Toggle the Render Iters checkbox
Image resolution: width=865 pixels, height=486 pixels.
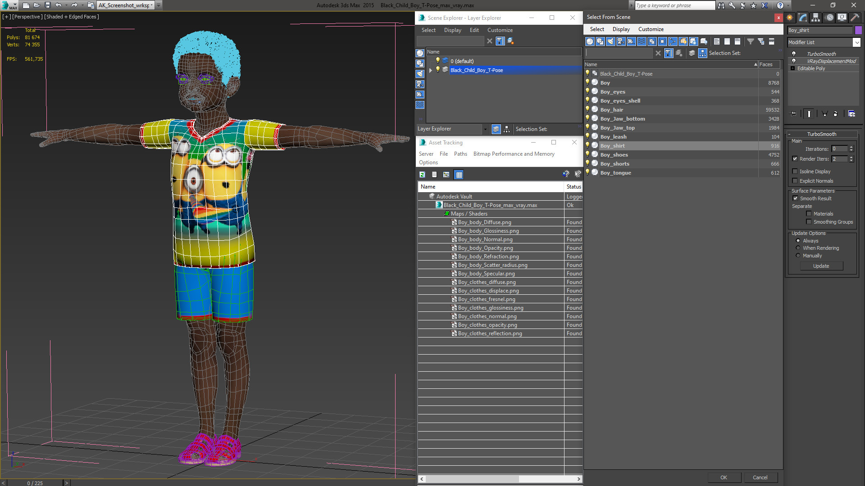795,159
